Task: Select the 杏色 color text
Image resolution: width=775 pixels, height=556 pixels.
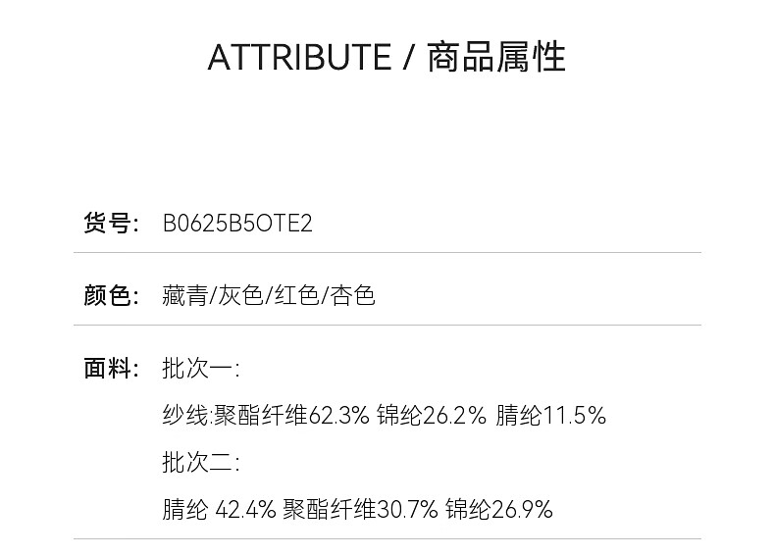Action: click(352, 295)
